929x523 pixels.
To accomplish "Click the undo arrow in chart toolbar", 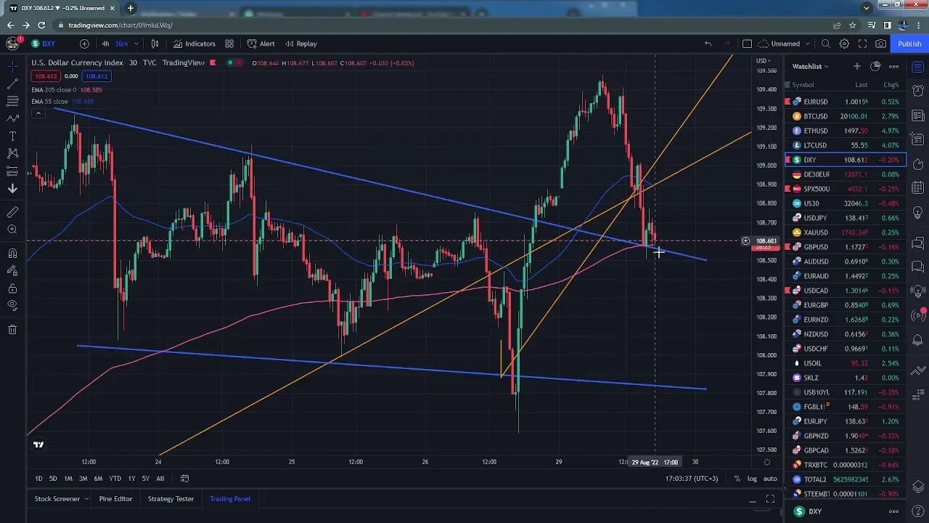I will 708,44.
